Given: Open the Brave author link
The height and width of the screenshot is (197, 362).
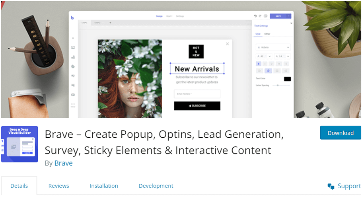Looking at the screenshot, I should point(63,163).
